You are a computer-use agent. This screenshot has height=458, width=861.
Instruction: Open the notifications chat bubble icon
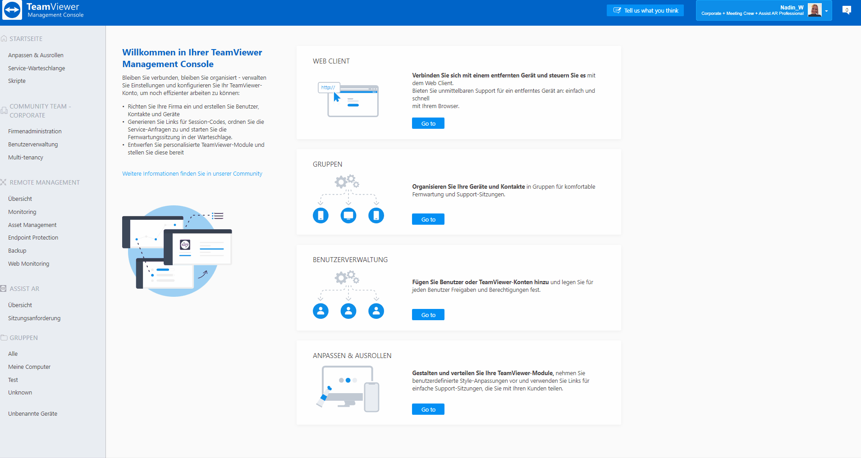tap(847, 10)
